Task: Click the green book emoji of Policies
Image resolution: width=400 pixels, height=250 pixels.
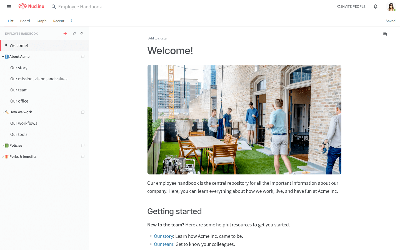Action: pos(7,146)
